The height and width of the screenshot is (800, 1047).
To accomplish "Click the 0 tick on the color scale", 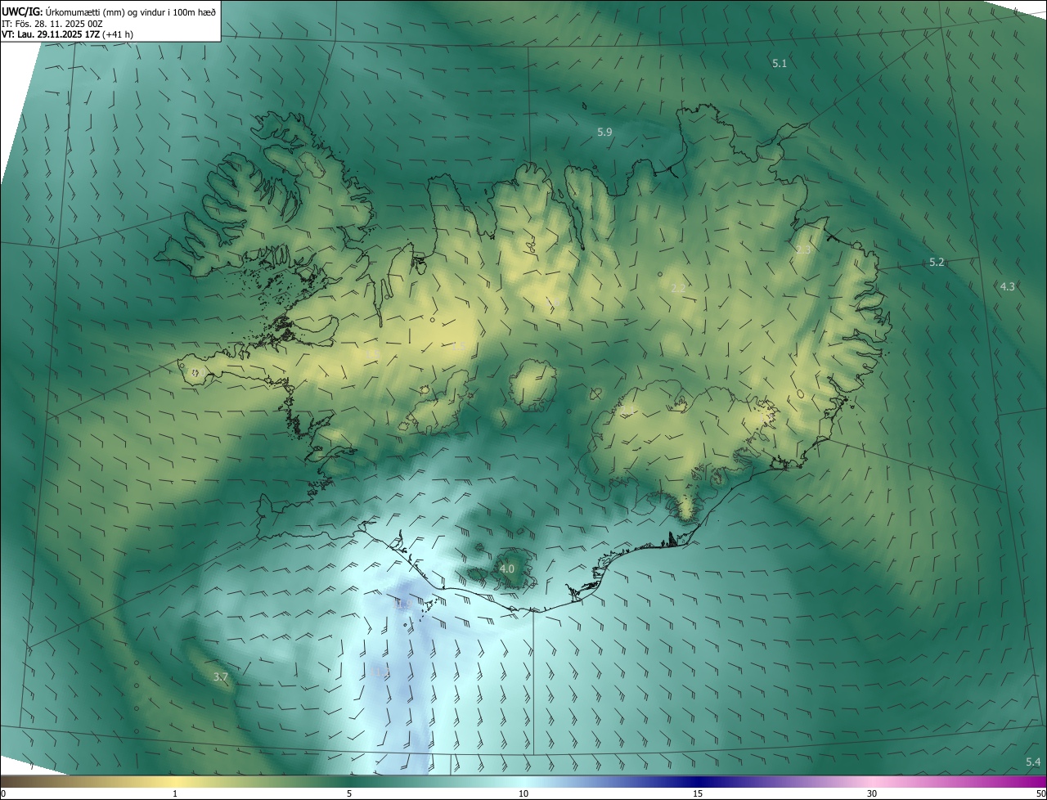I will (3, 793).
